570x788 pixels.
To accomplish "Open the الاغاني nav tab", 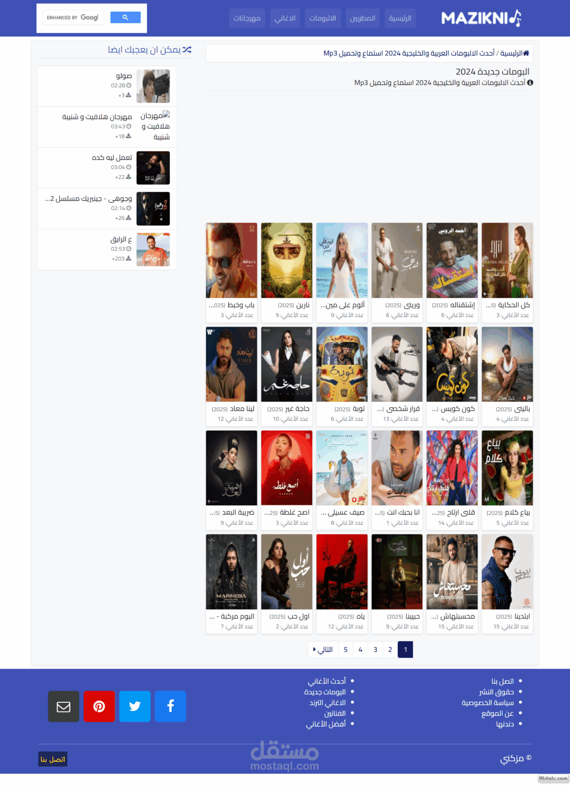I will pos(285,18).
